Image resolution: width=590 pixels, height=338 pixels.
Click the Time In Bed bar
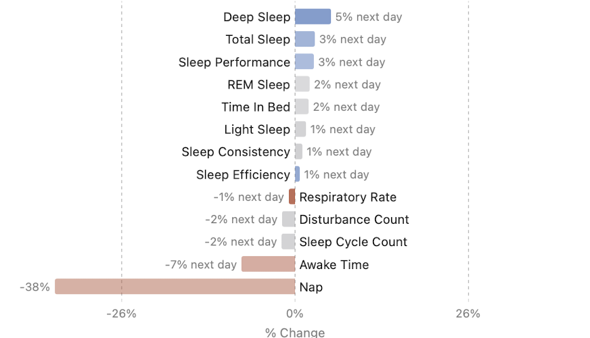pos(302,107)
